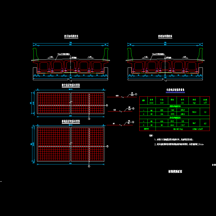This screenshot has height=216, width=216.
Task: Click the center box girder in abutment section
Action: [x=71, y=66]
